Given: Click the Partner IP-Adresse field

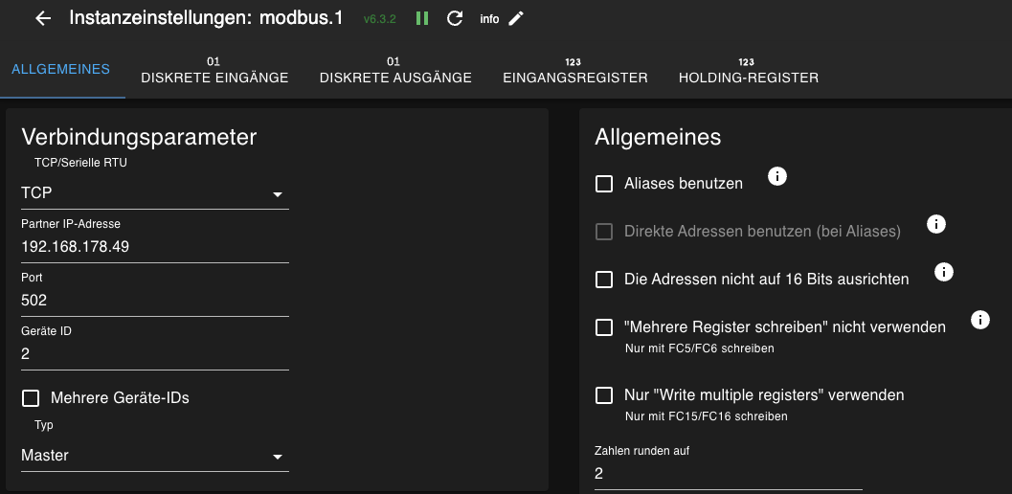Looking at the screenshot, I should pyautogui.click(x=154, y=247).
